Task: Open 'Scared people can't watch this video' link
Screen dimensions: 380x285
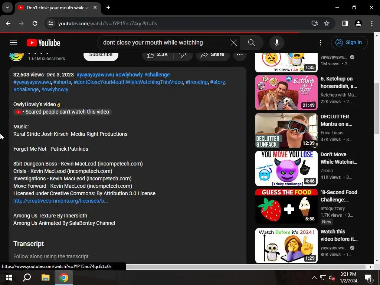Action: (62, 112)
